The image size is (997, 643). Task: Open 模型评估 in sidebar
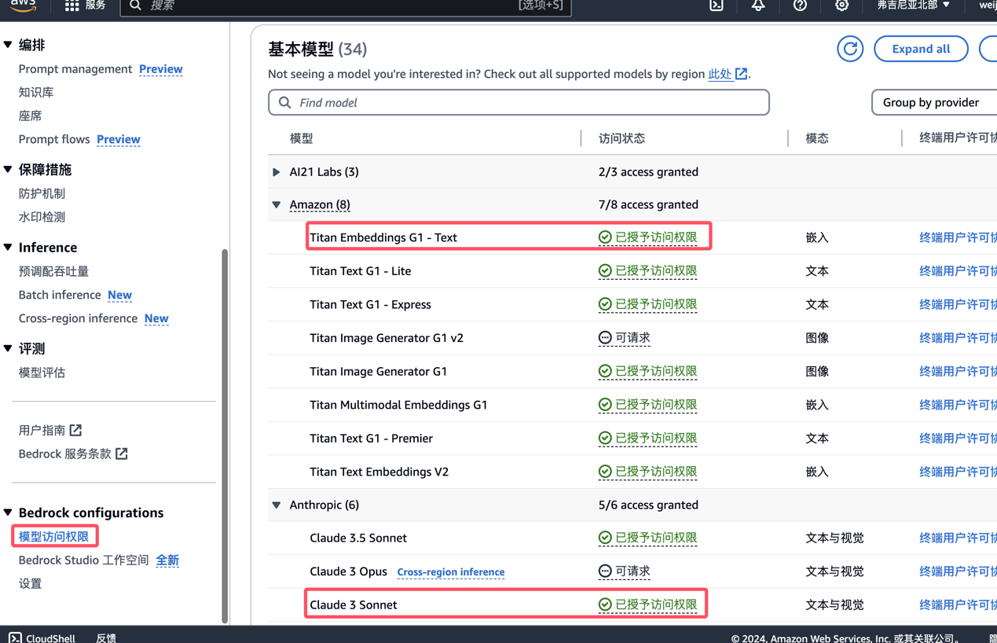(x=42, y=373)
